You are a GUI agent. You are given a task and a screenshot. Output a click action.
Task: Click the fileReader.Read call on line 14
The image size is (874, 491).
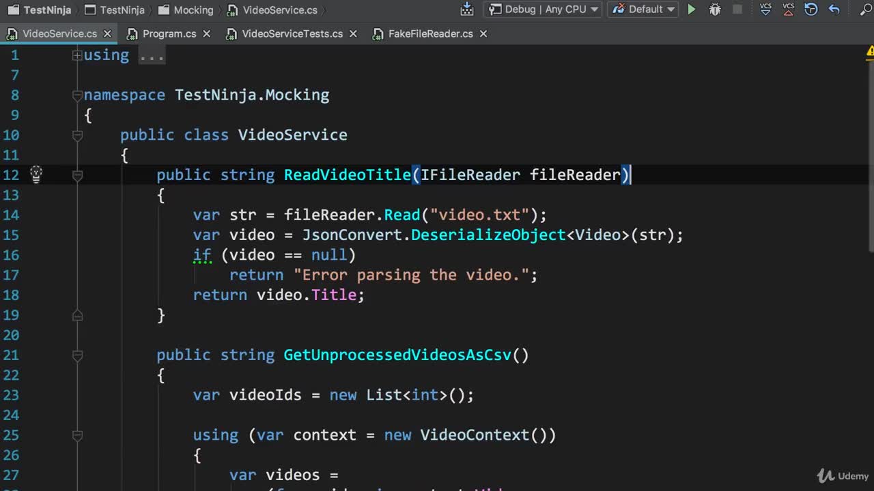pos(352,215)
